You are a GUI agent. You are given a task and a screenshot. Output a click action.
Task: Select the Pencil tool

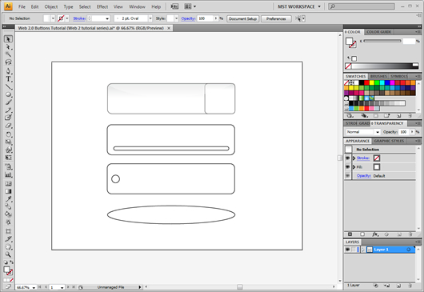click(x=8, y=110)
